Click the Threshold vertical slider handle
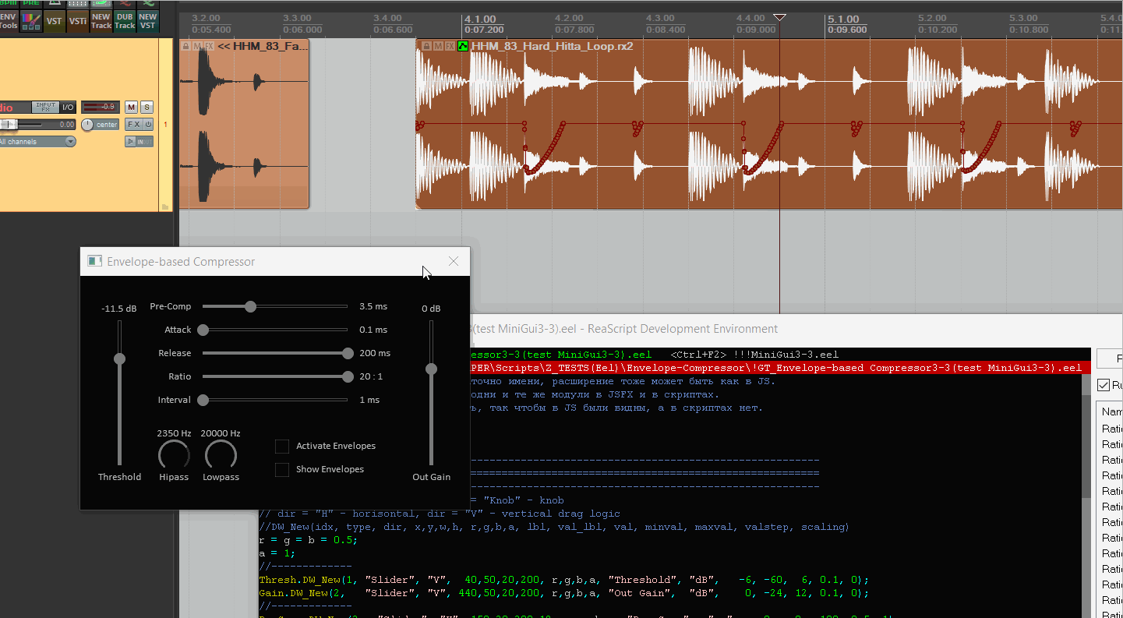This screenshot has width=1123, height=618. click(x=119, y=358)
